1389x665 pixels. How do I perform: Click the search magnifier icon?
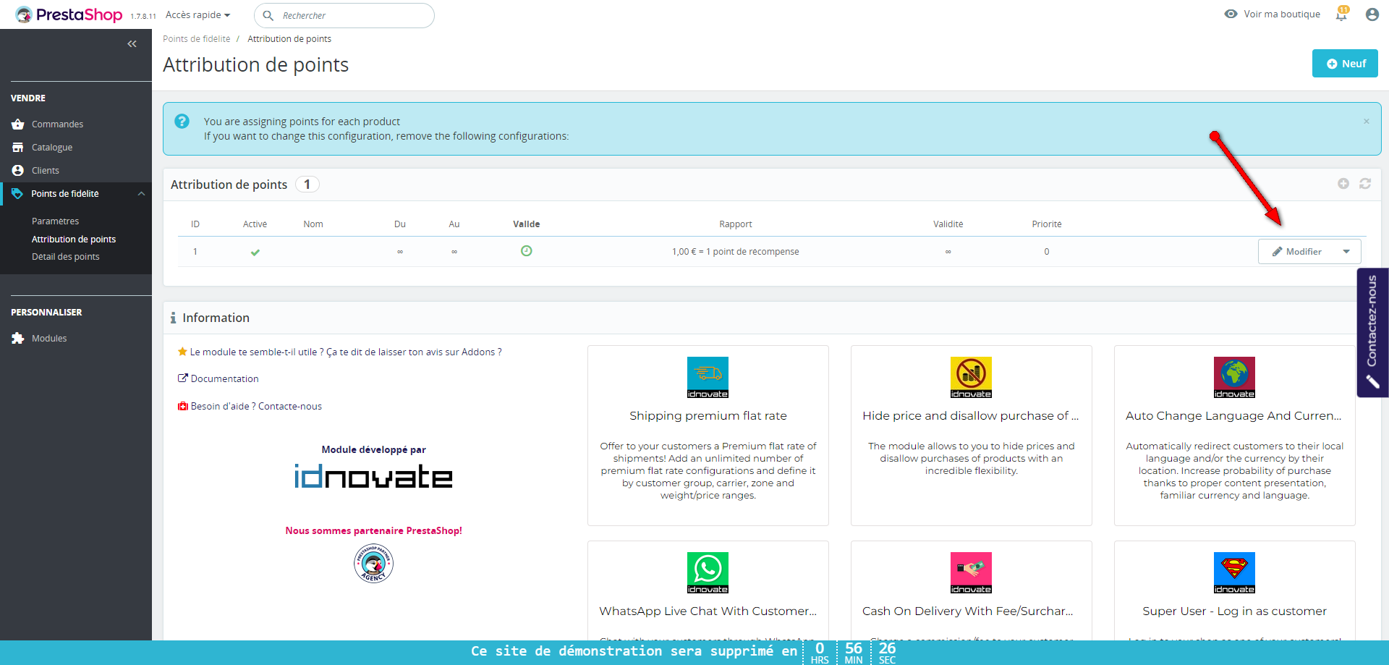268,15
